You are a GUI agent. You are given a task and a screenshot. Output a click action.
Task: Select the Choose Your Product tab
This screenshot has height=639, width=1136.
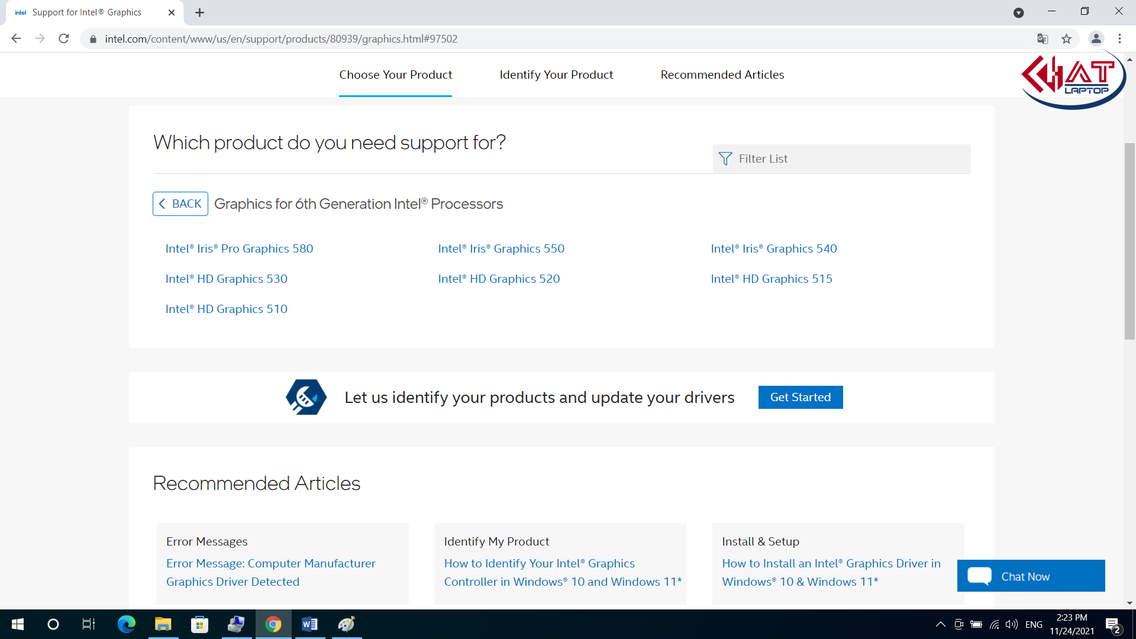(x=396, y=74)
